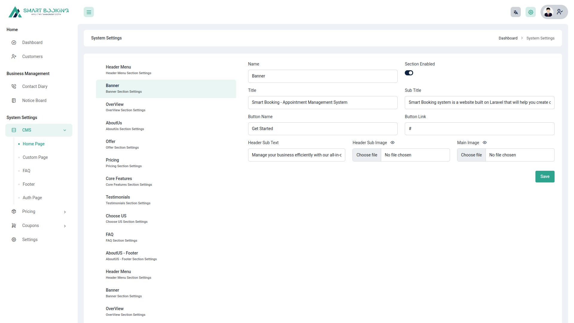This screenshot has width=574, height=323.
Task: Click the Notice Board icon in sidebar
Action: (14, 100)
